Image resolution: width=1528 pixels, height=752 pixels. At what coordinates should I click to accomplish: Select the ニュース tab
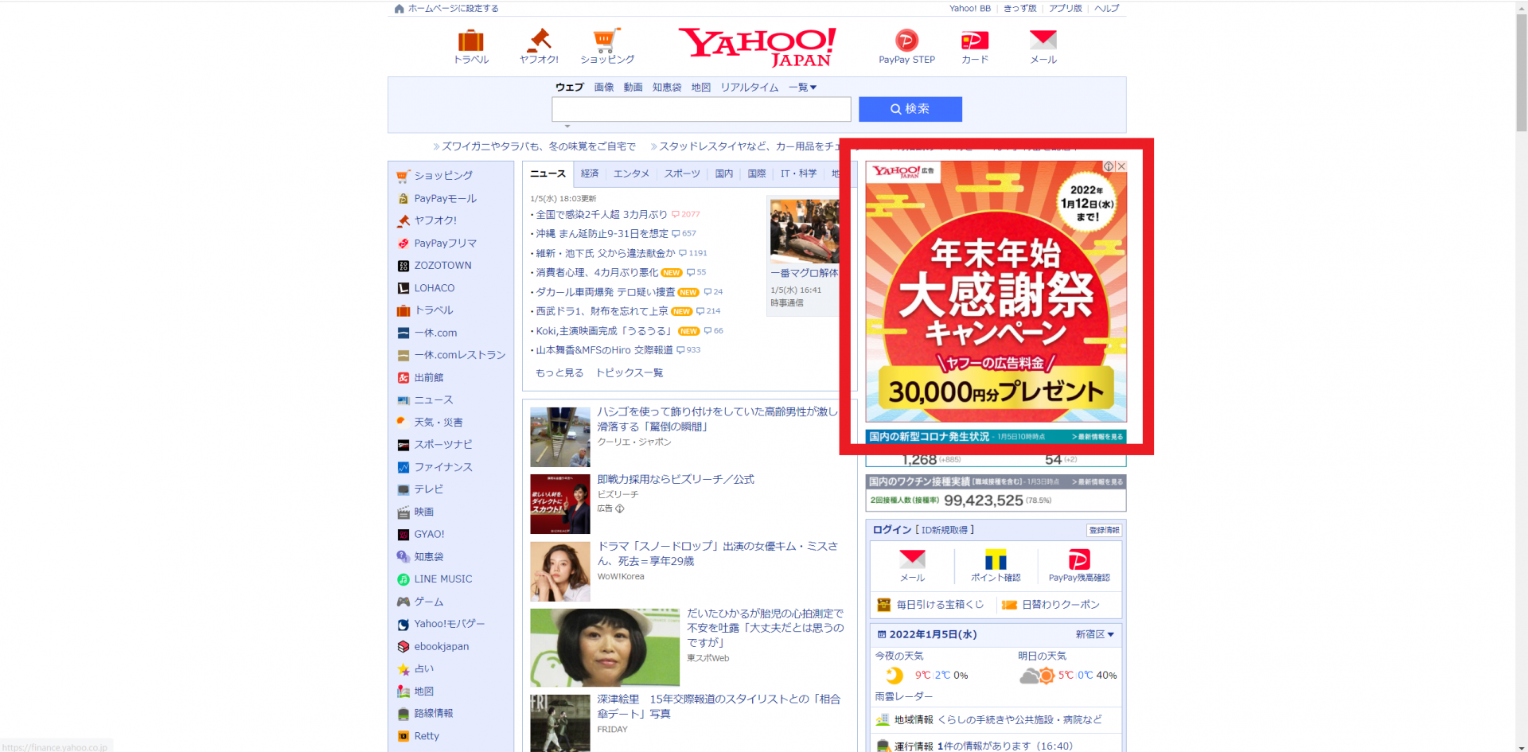(x=548, y=173)
